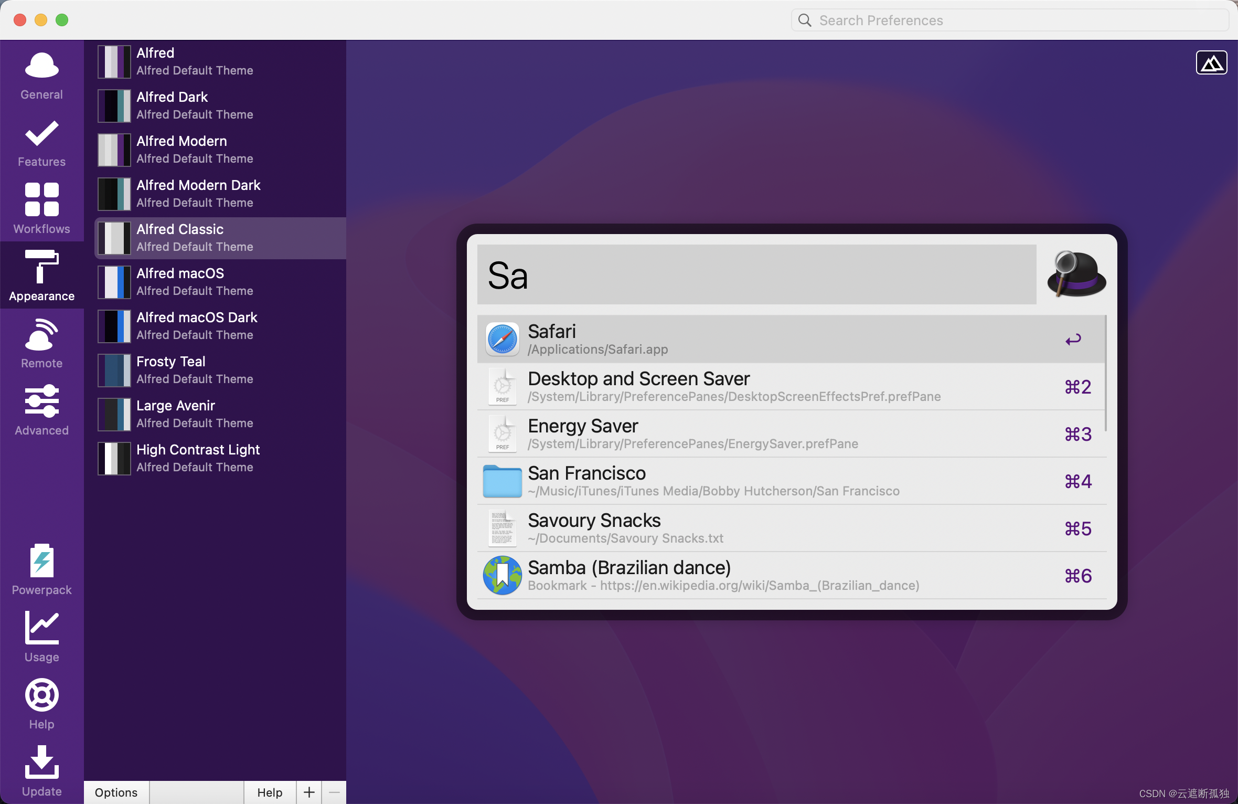Select the Alfred macOS Dark theme
This screenshot has width=1238, height=804.
[220, 326]
